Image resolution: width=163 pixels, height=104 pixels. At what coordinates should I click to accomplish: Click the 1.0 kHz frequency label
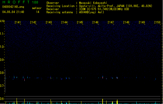click(2, 47)
